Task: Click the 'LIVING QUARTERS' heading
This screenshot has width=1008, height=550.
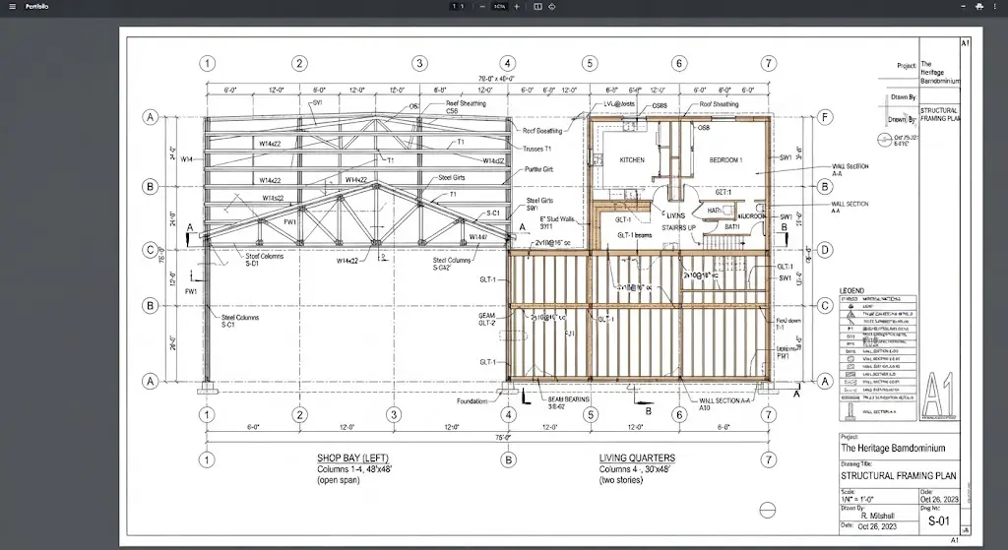Action: point(637,458)
